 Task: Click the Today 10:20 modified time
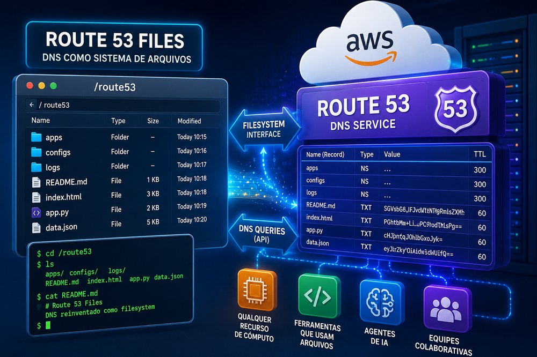192,220
